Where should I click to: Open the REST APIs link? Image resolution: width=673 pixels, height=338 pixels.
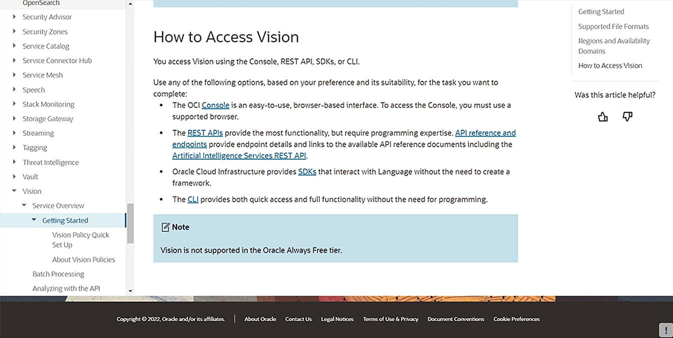pos(205,133)
